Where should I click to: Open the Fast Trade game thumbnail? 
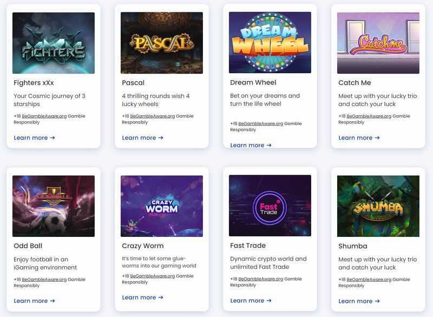click(270, 206)
